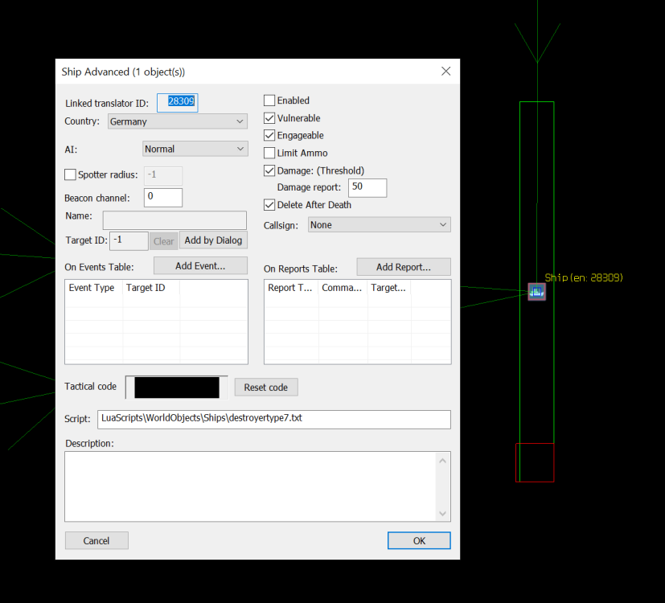Toggle Delete After Death checkbox

tap(269, 205)
